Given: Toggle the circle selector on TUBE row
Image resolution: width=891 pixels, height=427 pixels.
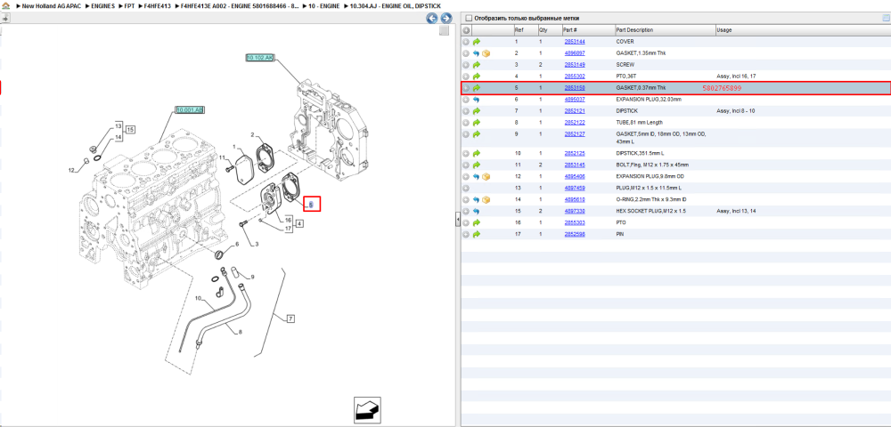Looking at the screenshot, I should pos(466,123).
